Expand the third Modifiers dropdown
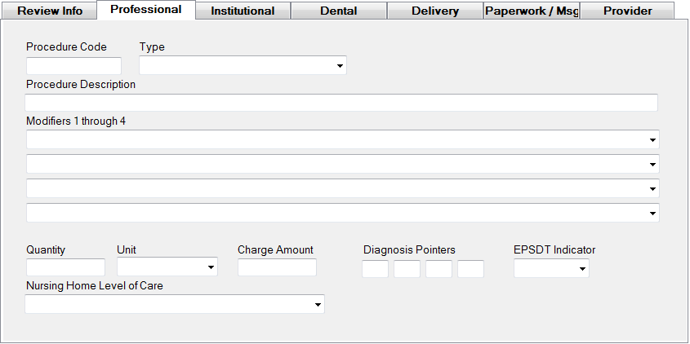This screenshot has width=690, height=344. pyautogui.click(x=343, y=188)
